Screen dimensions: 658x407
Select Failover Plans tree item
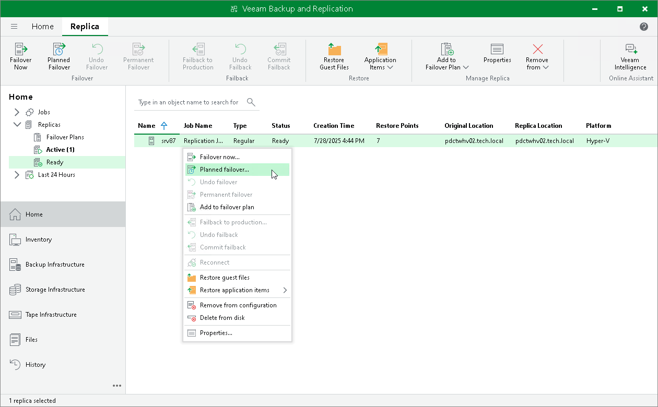(x=65, y=137)
